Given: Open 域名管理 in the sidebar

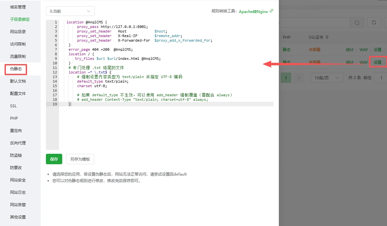Looking at the screenshot, I should 18,7.
